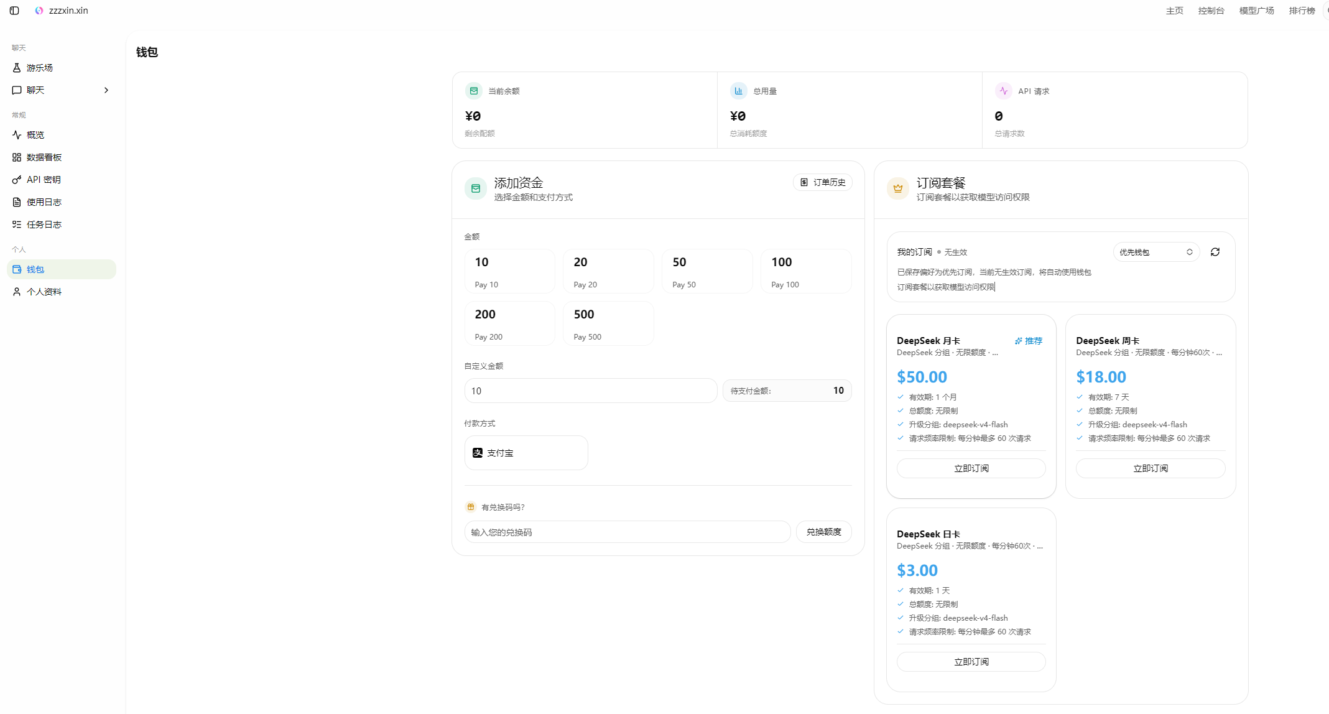Subscribe to DeepSeek 月卡 plan

(x=971, y=468)
